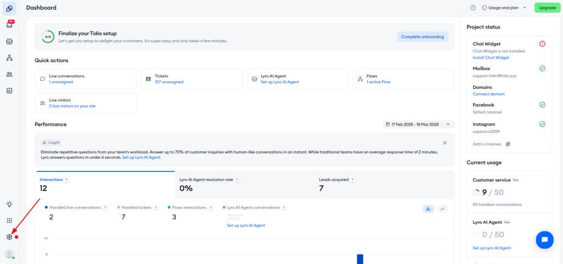The height and width of the screenshot is (264, 563).
Task: Click the green Upgrade button
Action: [x=547, y=8]
